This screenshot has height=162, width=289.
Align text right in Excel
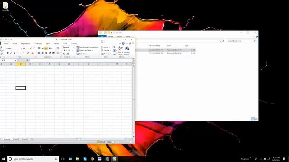click(46, 53)
